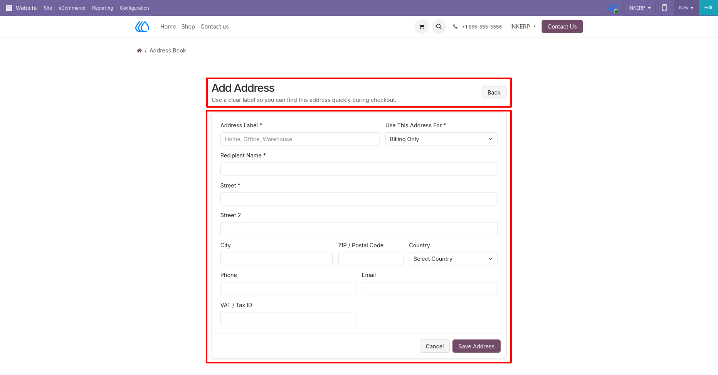Toggle mobile preview phone icon
718x375 pixels.
pyautogui.click(x=664, y=8)
